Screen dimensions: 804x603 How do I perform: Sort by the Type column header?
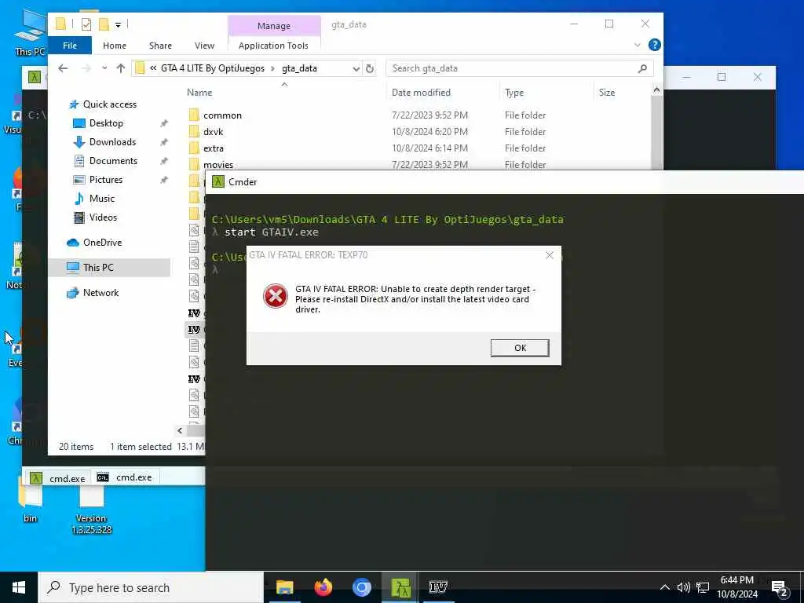click(x=514, y=93)
